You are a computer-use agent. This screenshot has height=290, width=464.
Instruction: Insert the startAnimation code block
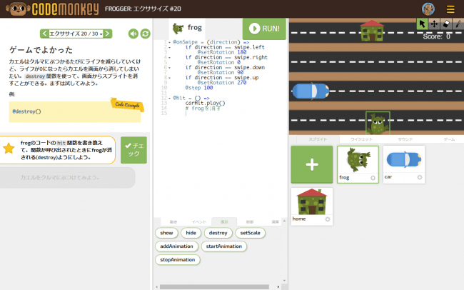pos(224,246)
